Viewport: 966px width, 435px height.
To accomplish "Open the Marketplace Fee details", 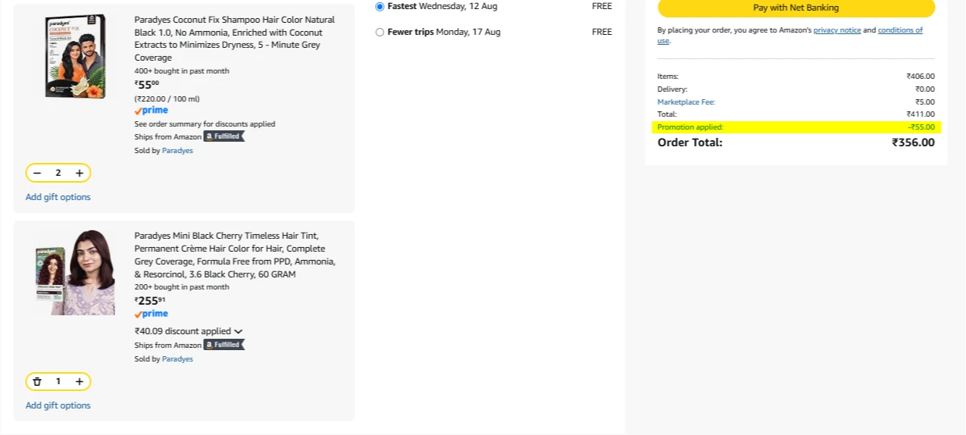I will 686,102.
